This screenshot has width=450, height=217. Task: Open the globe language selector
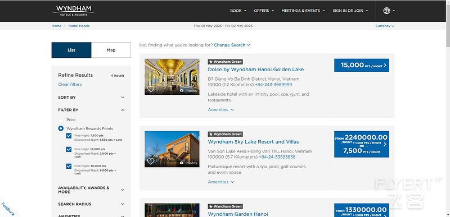(x=389, y=11)
